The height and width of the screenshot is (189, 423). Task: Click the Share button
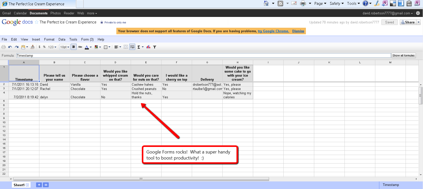point(408,22)
